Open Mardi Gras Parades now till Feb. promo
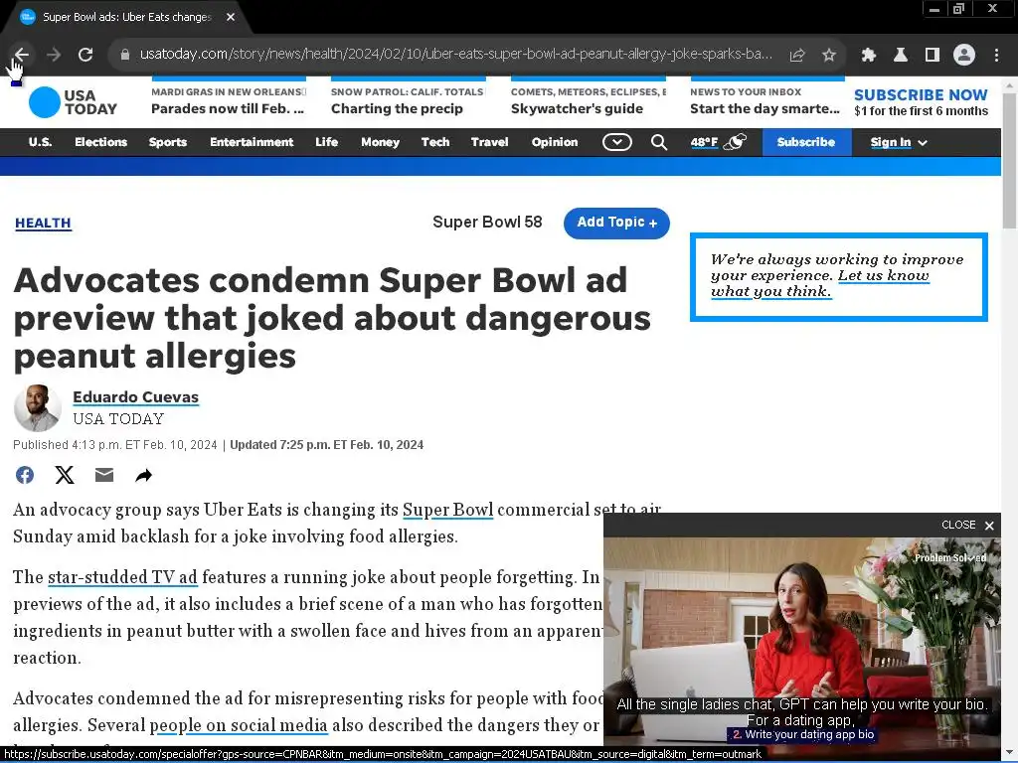 (229, 100)
